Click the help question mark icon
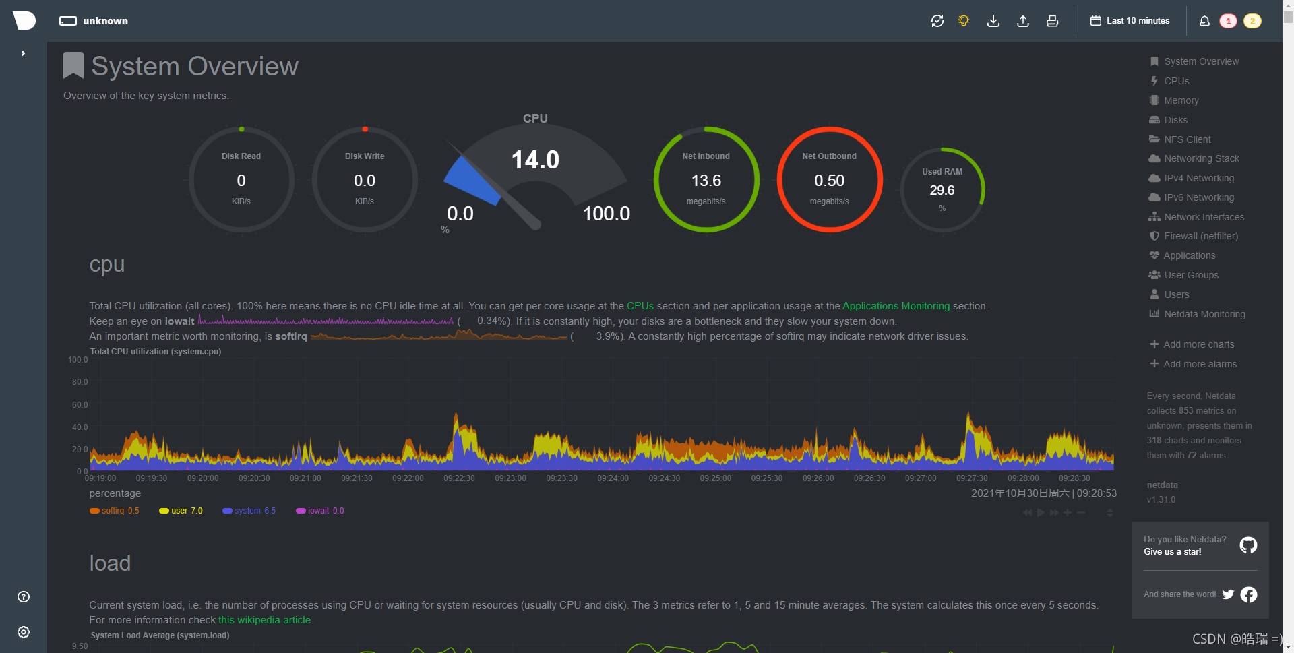 [x=24, y=596]
